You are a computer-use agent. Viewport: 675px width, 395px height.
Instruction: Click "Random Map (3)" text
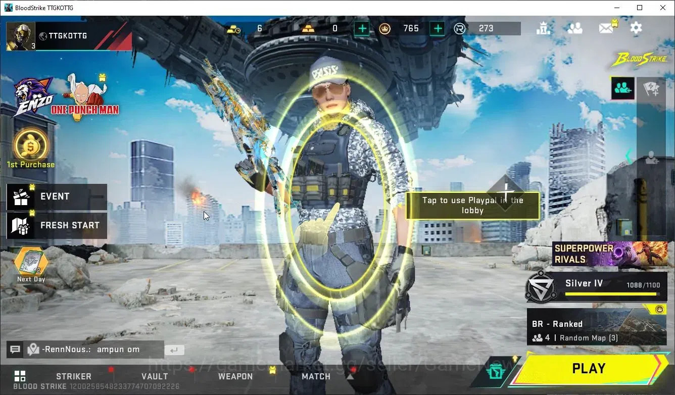coord(589,338)
